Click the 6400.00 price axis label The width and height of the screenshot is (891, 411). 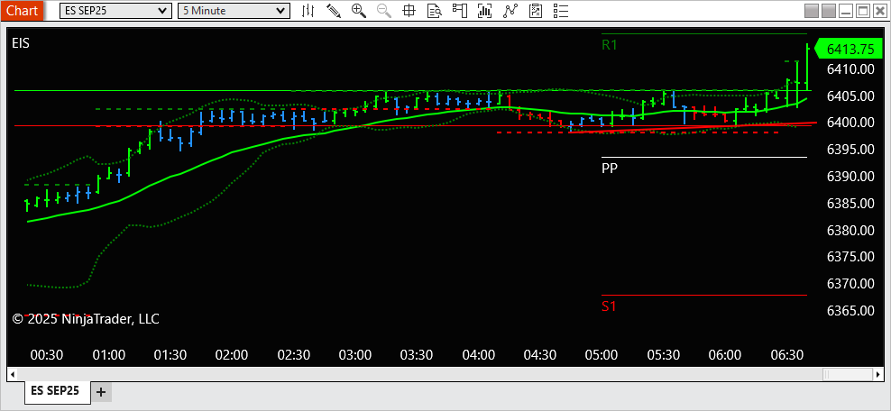click(850, 123)
